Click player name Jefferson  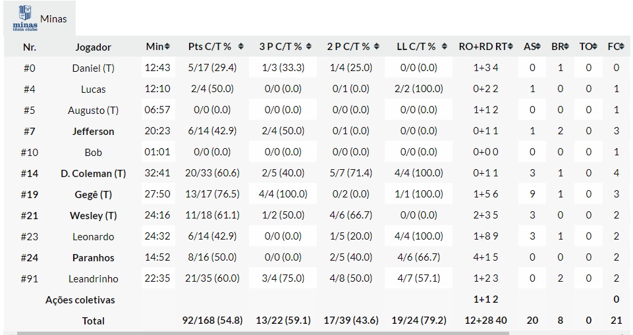point(93,132)
